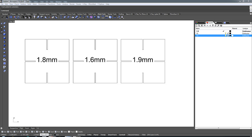
Task: Switch to the Curve Tools toolbar tab
Action: [71, 14]
